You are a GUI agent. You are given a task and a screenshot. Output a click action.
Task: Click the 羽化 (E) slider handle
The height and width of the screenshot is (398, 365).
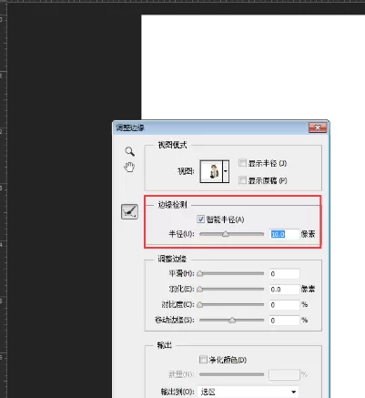pos(199,289)
